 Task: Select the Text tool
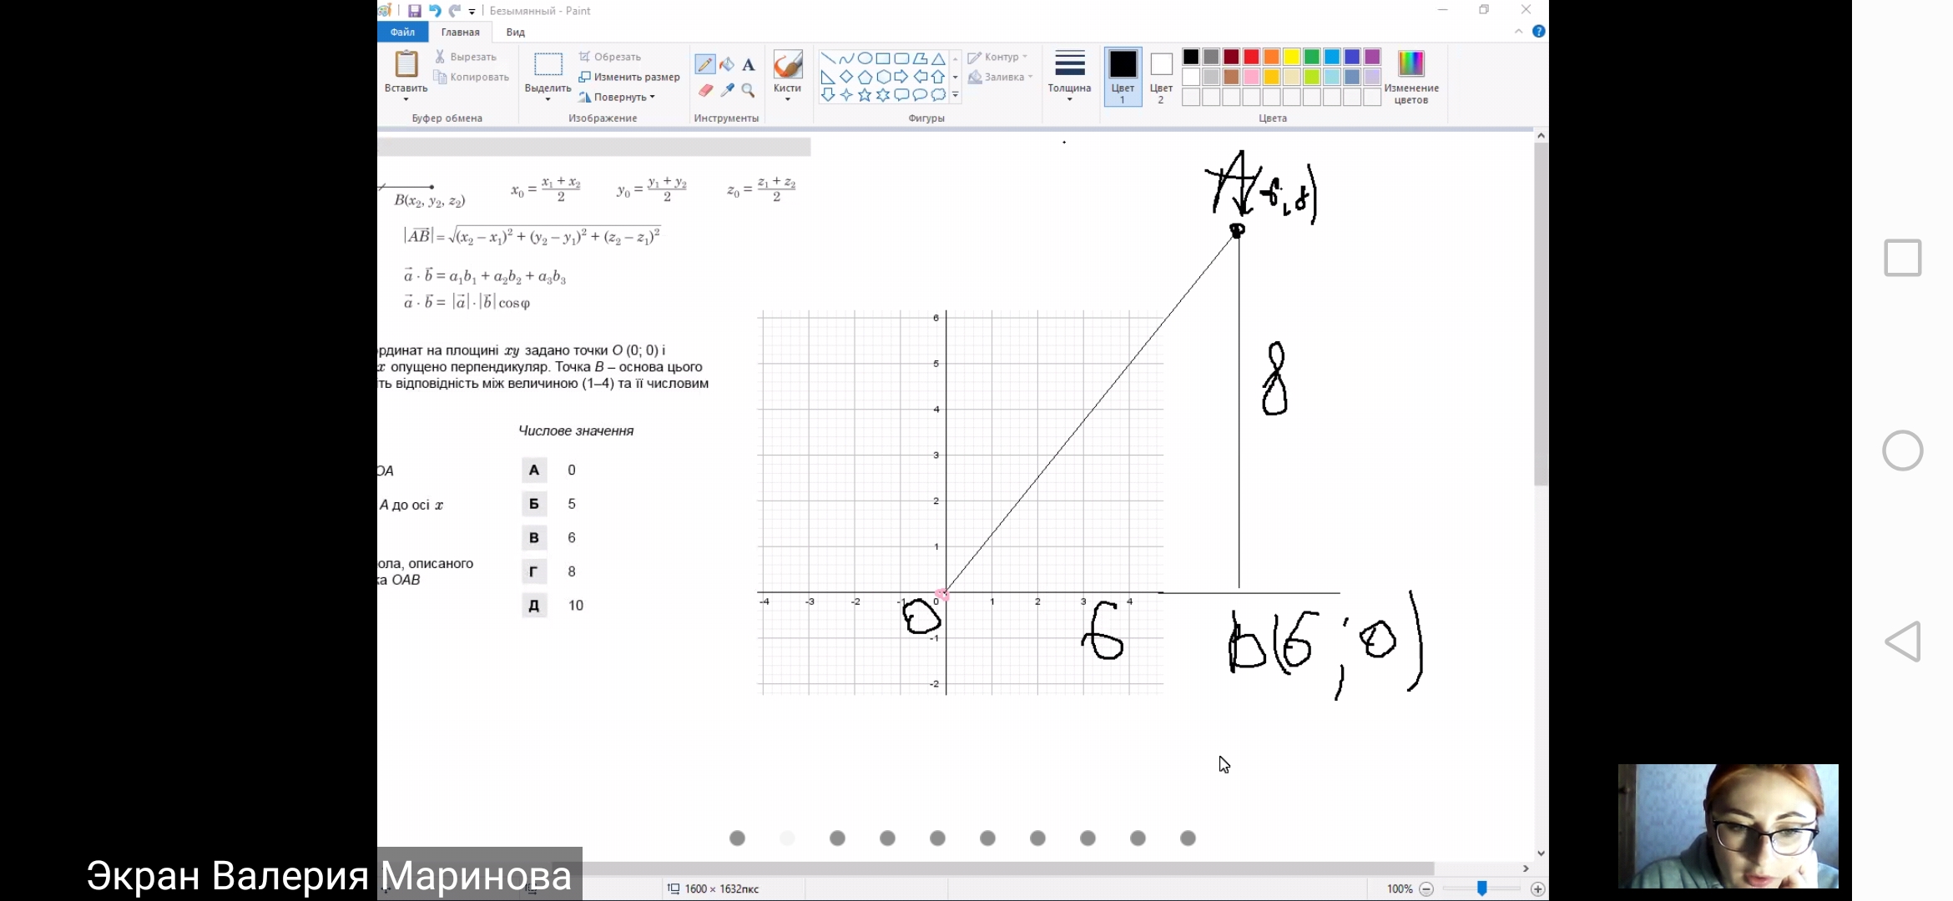pyautogui.click(x=749, y=65)
